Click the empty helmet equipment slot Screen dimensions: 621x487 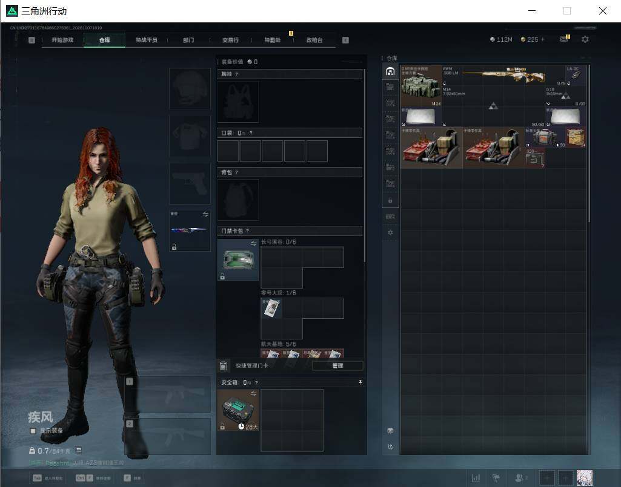click(190, 88)
